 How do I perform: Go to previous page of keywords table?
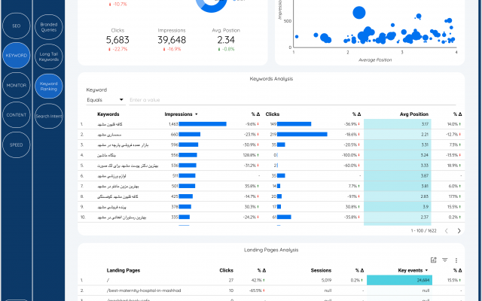click(x=446, y=231)
